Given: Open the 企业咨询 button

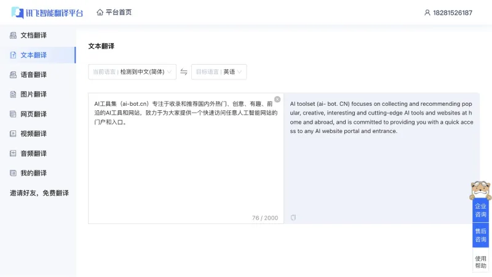Looking at the screenshot, I should (481, 210).
